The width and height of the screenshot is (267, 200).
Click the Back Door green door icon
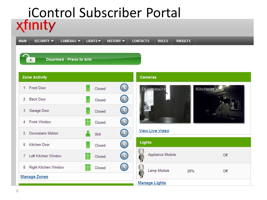(x=88, y=100)
